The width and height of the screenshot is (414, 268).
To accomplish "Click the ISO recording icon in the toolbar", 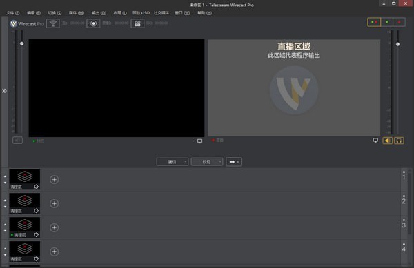I will 137,23.
